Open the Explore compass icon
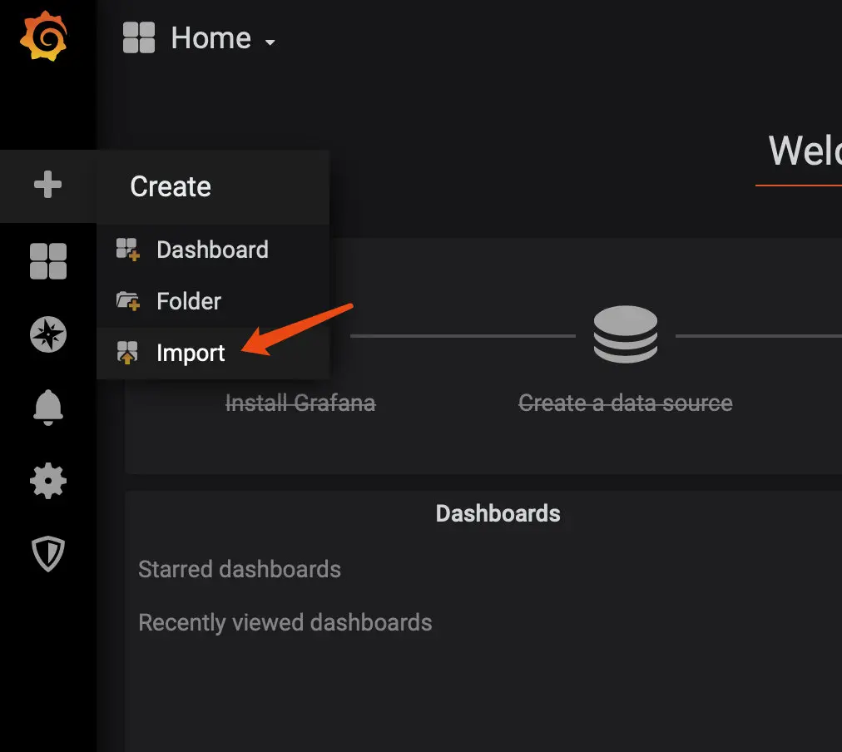 pos(48,334)
